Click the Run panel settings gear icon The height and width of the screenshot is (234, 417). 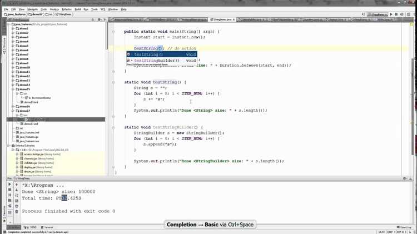pos(405,178)
